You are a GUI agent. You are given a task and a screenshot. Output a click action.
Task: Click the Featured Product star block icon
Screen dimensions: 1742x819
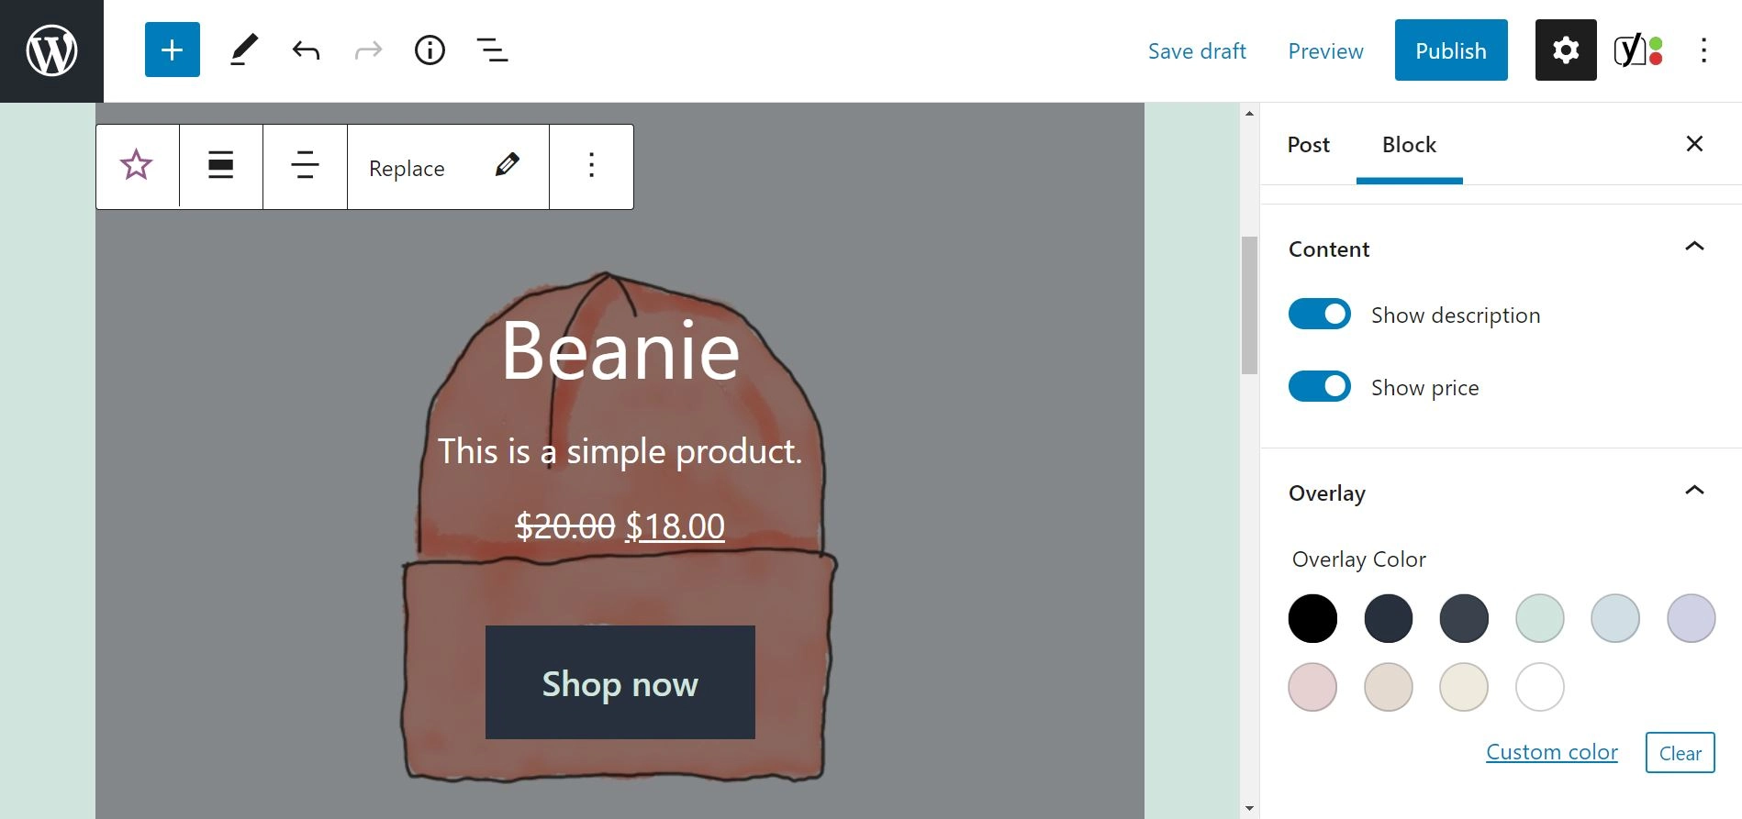[137, 166]
